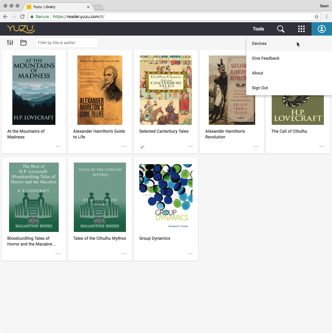Open options for Tales of the Cthulhu Mythos
Viewport: 332px width, 333px height.
pyautogui.click(x=124, y=254)
